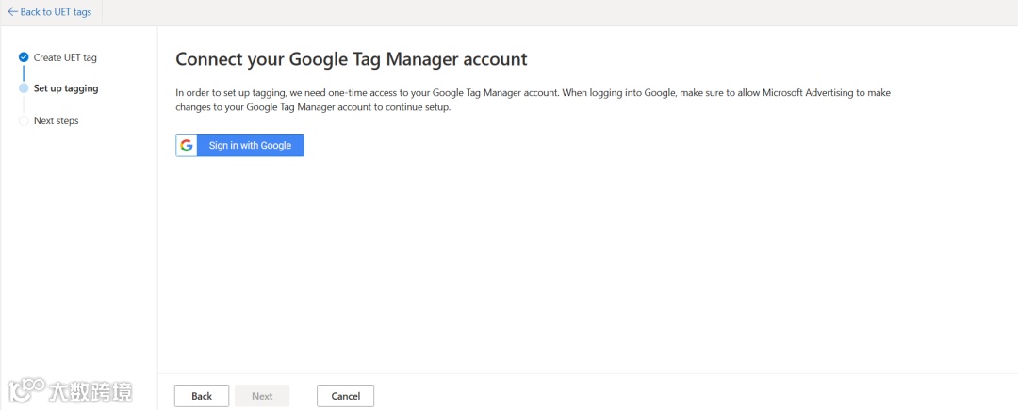
Task: Click the one-time access description paragraph
Action: pyautogui.click(x=533, y=93)
